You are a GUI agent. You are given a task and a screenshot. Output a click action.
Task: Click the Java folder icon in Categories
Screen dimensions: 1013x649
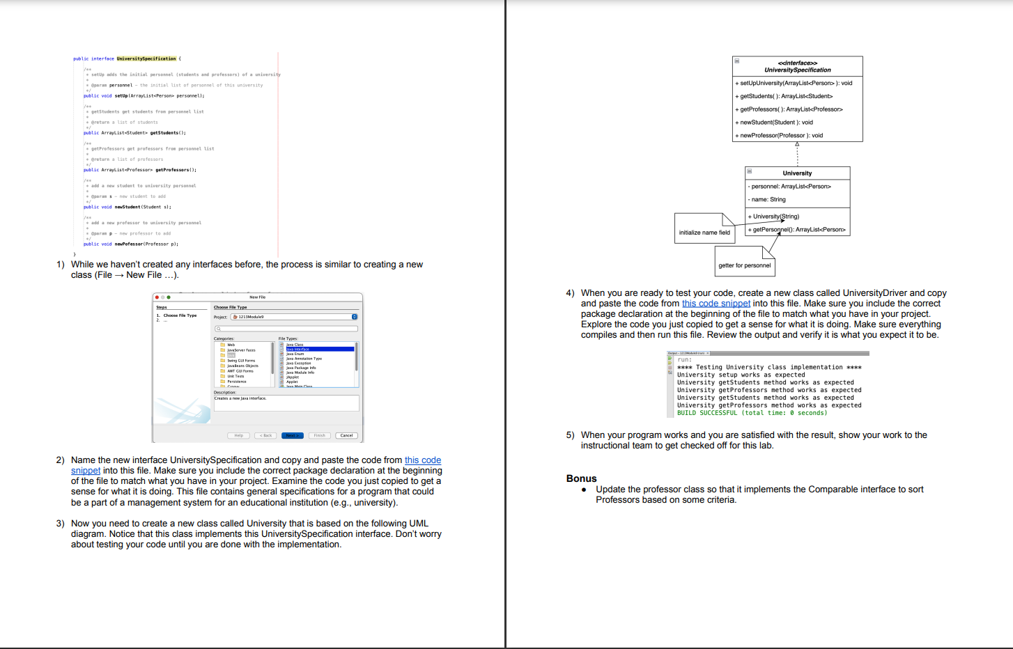[x=223, y=355]
